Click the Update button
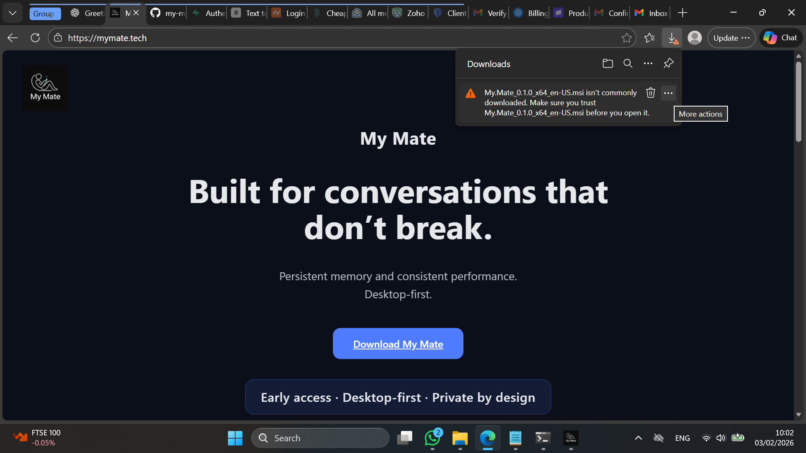Image resolution: width=806 pixels, height=453 pixels. [731, 38]
